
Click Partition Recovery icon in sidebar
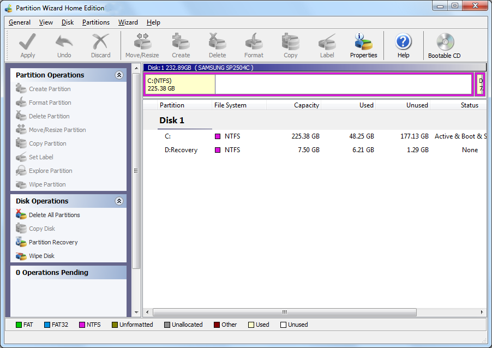click(x=21, y=242)
